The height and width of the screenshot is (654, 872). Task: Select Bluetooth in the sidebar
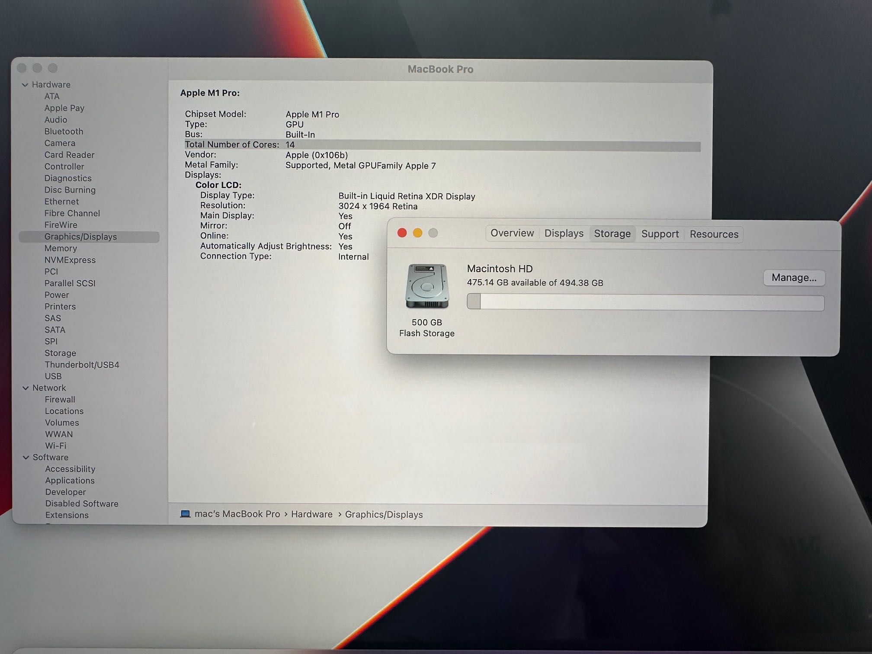coord(64,131)
